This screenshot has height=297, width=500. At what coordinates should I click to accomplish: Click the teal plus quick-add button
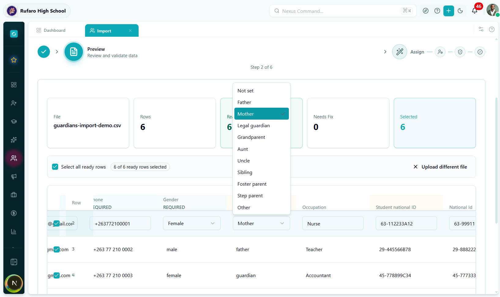[x=449, y=11]
